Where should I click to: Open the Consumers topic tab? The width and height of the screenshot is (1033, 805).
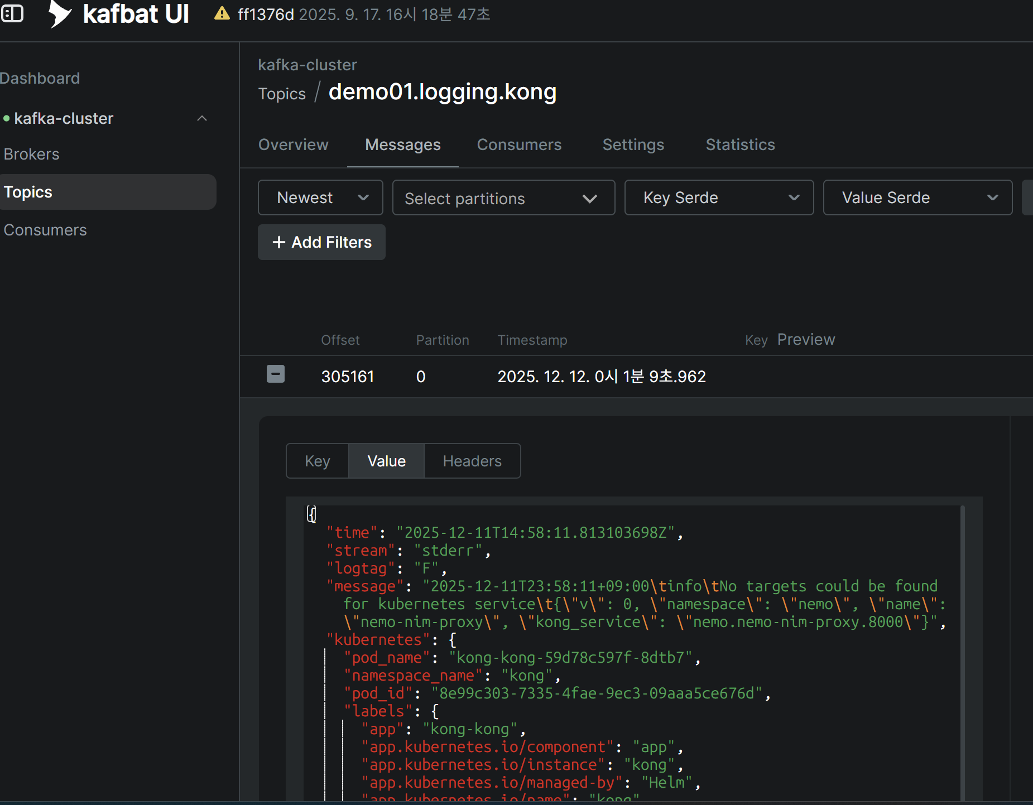(x=519, y=144)
